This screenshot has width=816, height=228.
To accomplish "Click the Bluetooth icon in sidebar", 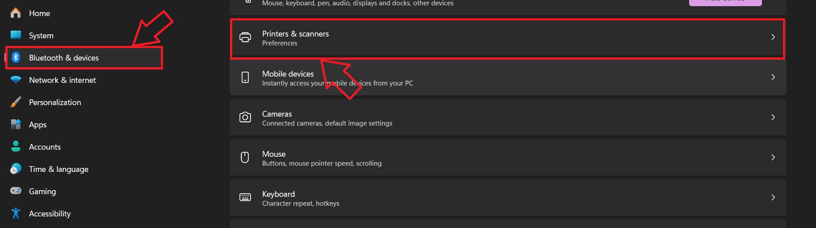I will tap(16, 57).
